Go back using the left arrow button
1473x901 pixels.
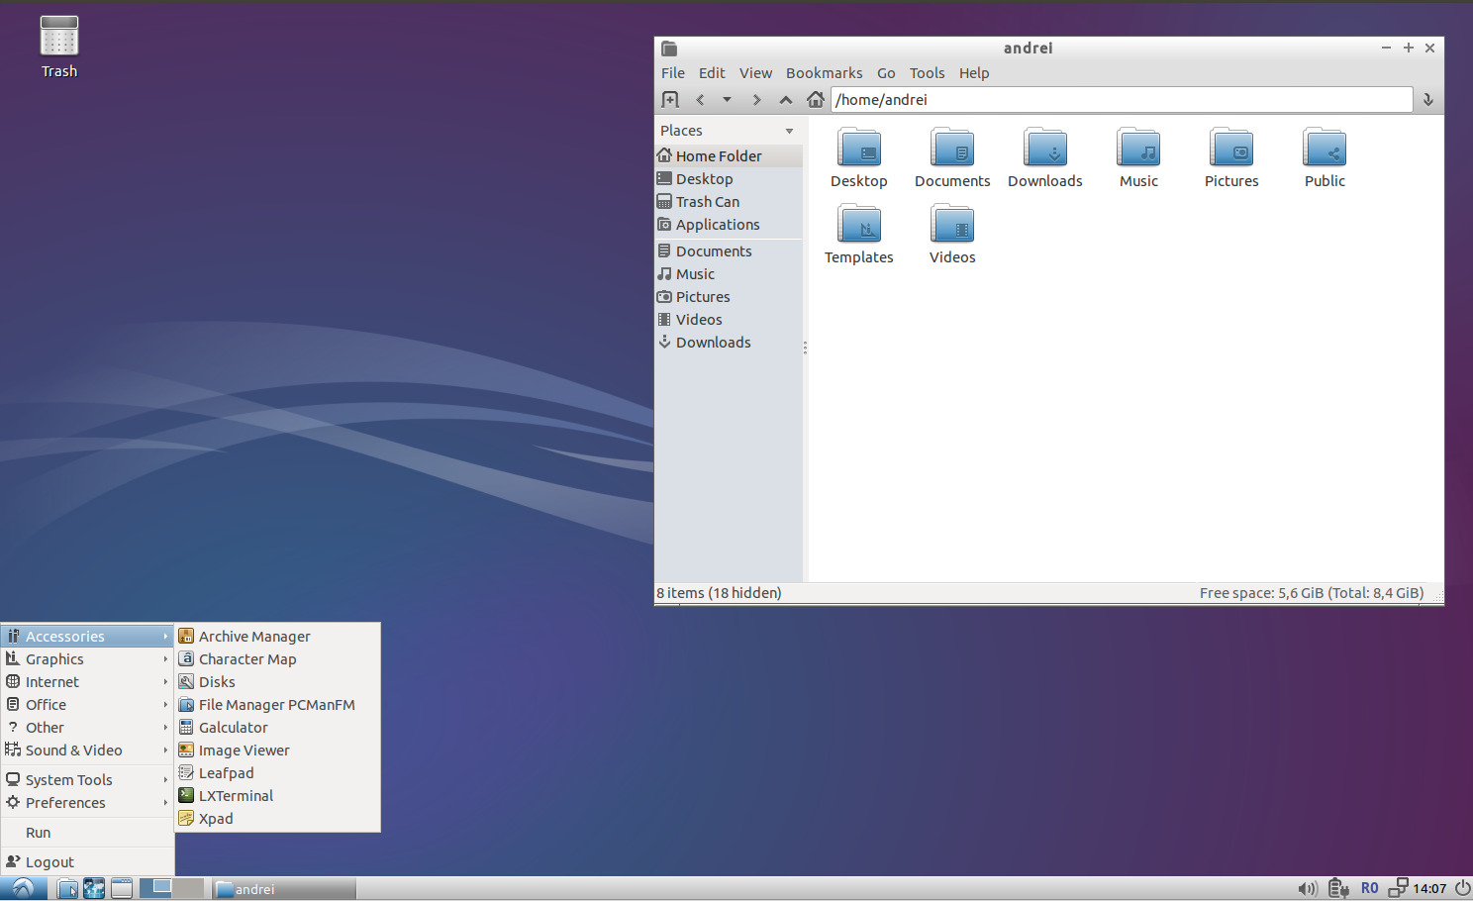(x=700, y=99)
